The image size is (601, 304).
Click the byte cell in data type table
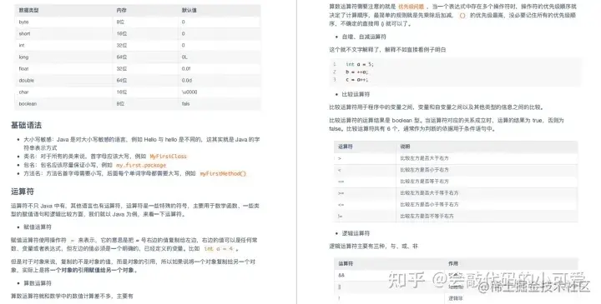pos(23,22)
